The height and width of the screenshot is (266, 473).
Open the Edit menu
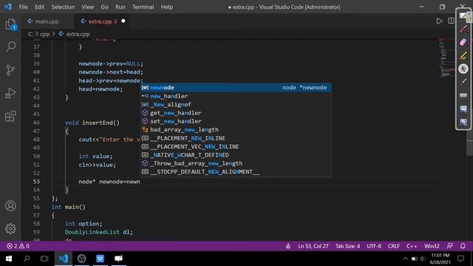click(39, 7)
